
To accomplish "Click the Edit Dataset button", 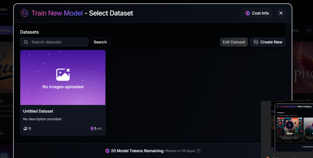I will point(234,42).
